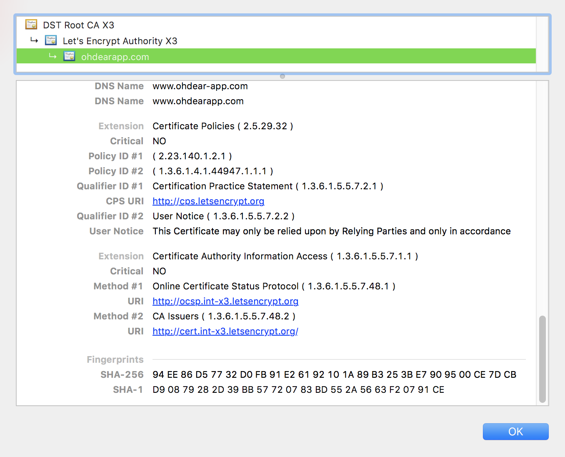This screenshot has width=565, height=457.
Task: Select DST Root CA X3 in certificate chain
Action: (x=276, y=25)
